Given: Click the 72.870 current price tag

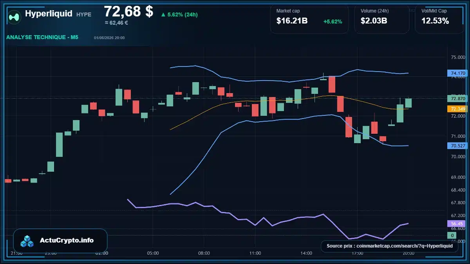Looking at the screenshot, I should click(x=457, y=98).
